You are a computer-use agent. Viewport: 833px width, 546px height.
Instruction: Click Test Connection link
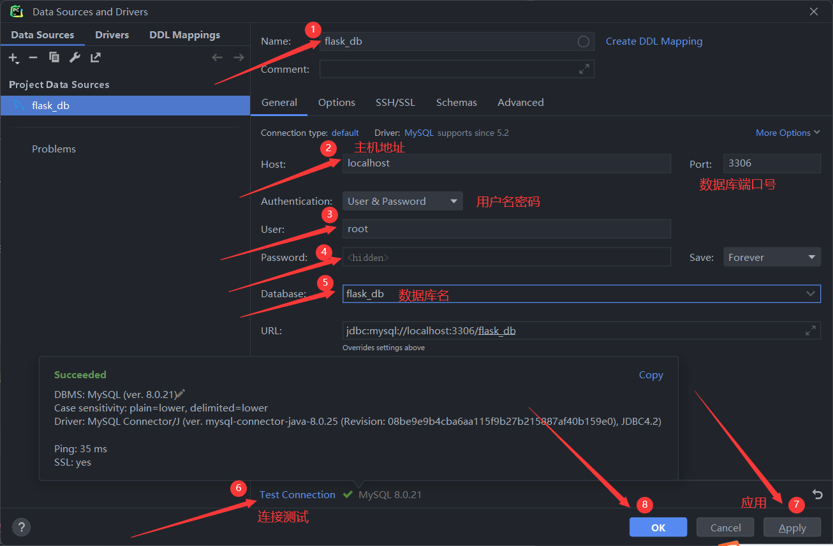tap(297, 495)
